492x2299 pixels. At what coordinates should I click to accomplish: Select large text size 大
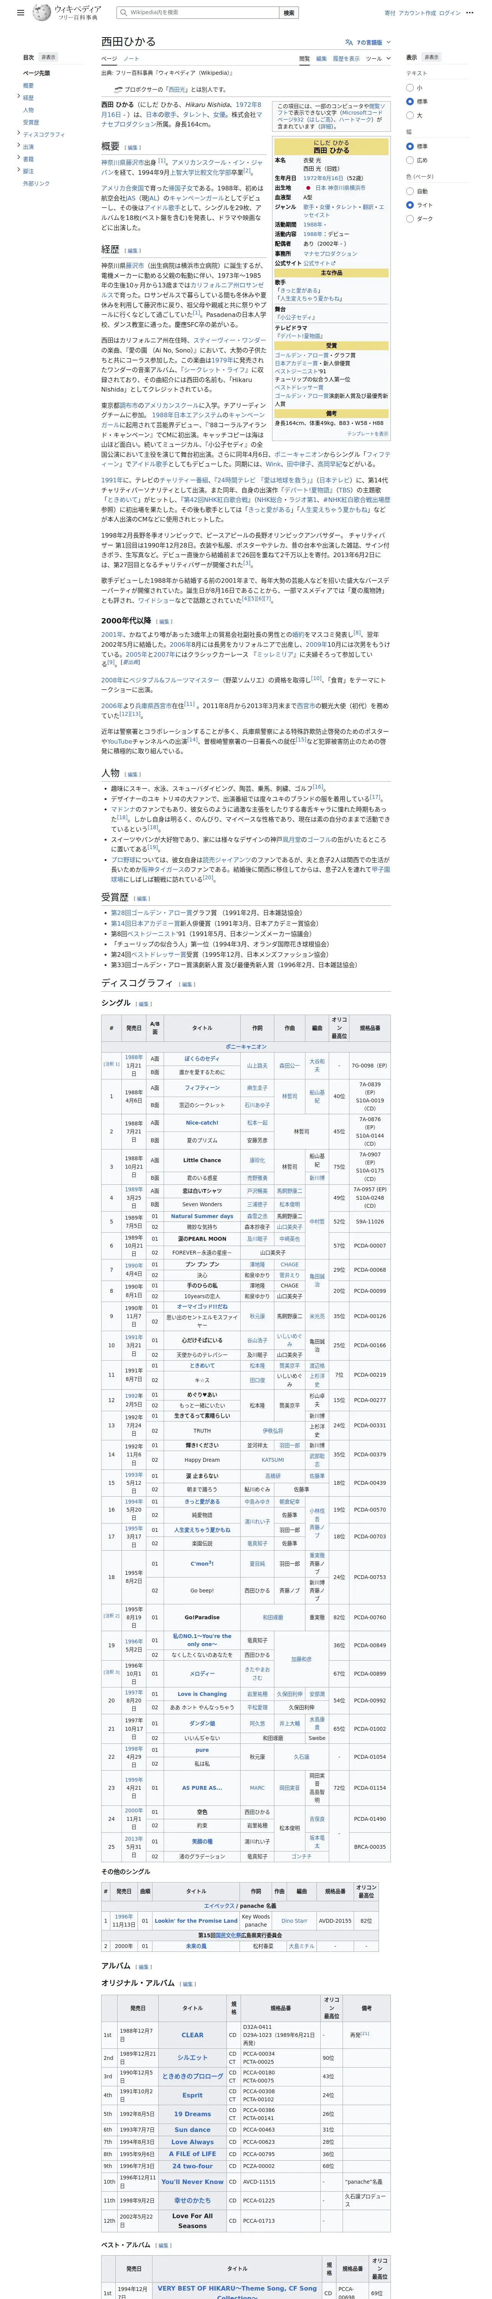tap(410, 114)
